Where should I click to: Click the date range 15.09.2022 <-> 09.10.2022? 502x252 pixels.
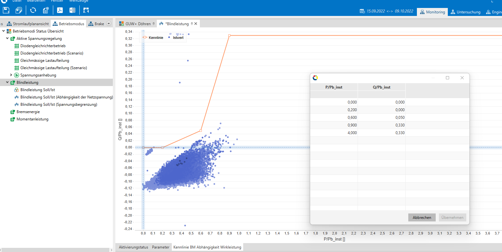click(x=390, y=11)
